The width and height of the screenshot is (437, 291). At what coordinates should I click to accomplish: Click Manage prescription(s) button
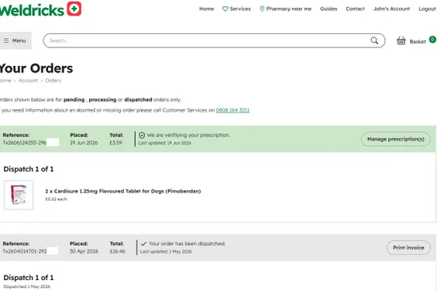click(396, 139)
